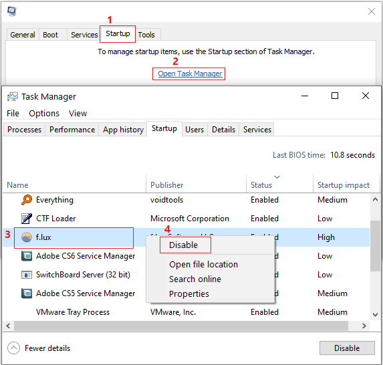The height and width of the screenshot is (365, 383).
Task: Click the f.lux sunset icon
Action: tap(27, 237)
